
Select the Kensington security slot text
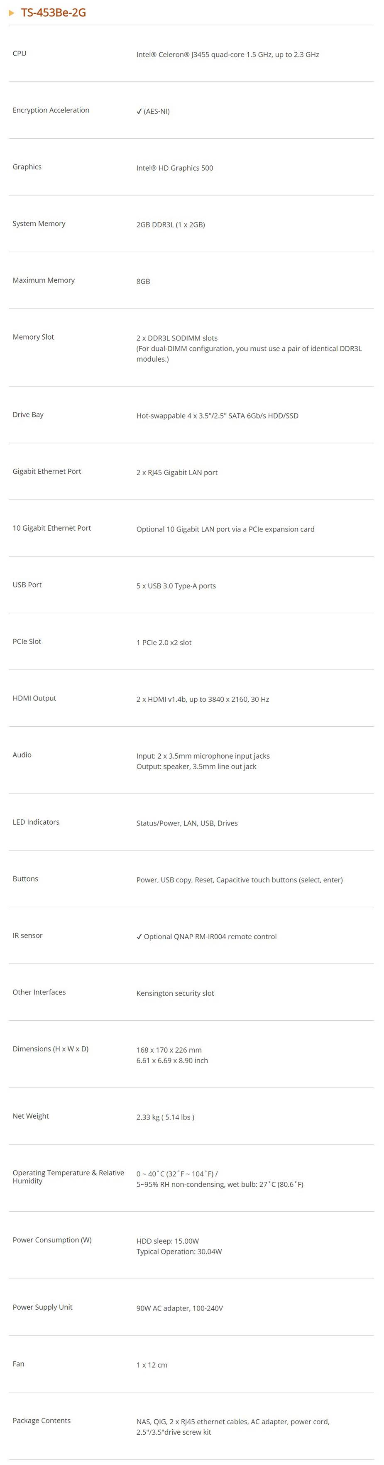(175, 994)
